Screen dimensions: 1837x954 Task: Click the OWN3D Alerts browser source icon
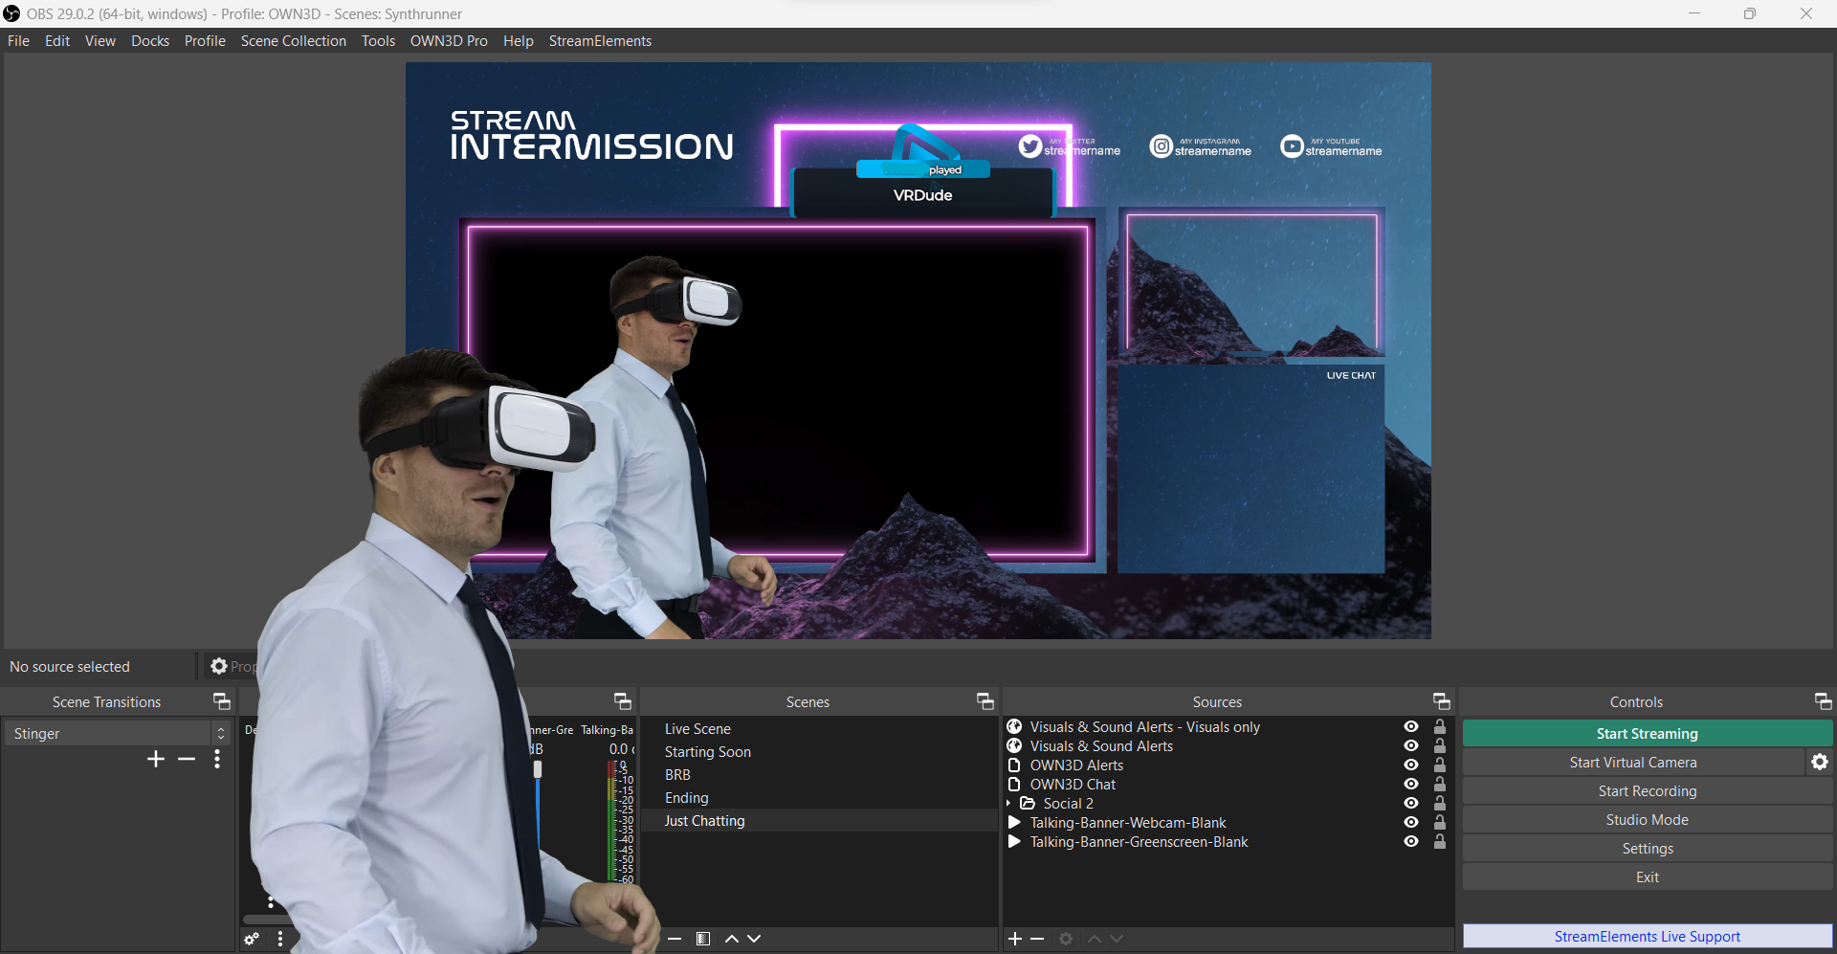1014,765
